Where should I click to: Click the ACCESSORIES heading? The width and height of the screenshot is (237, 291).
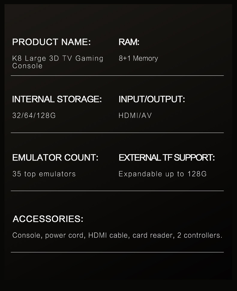[48, 219]
